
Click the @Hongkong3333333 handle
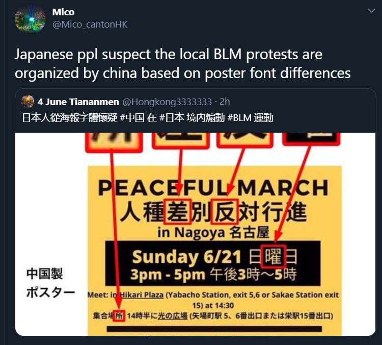(167, 102)
